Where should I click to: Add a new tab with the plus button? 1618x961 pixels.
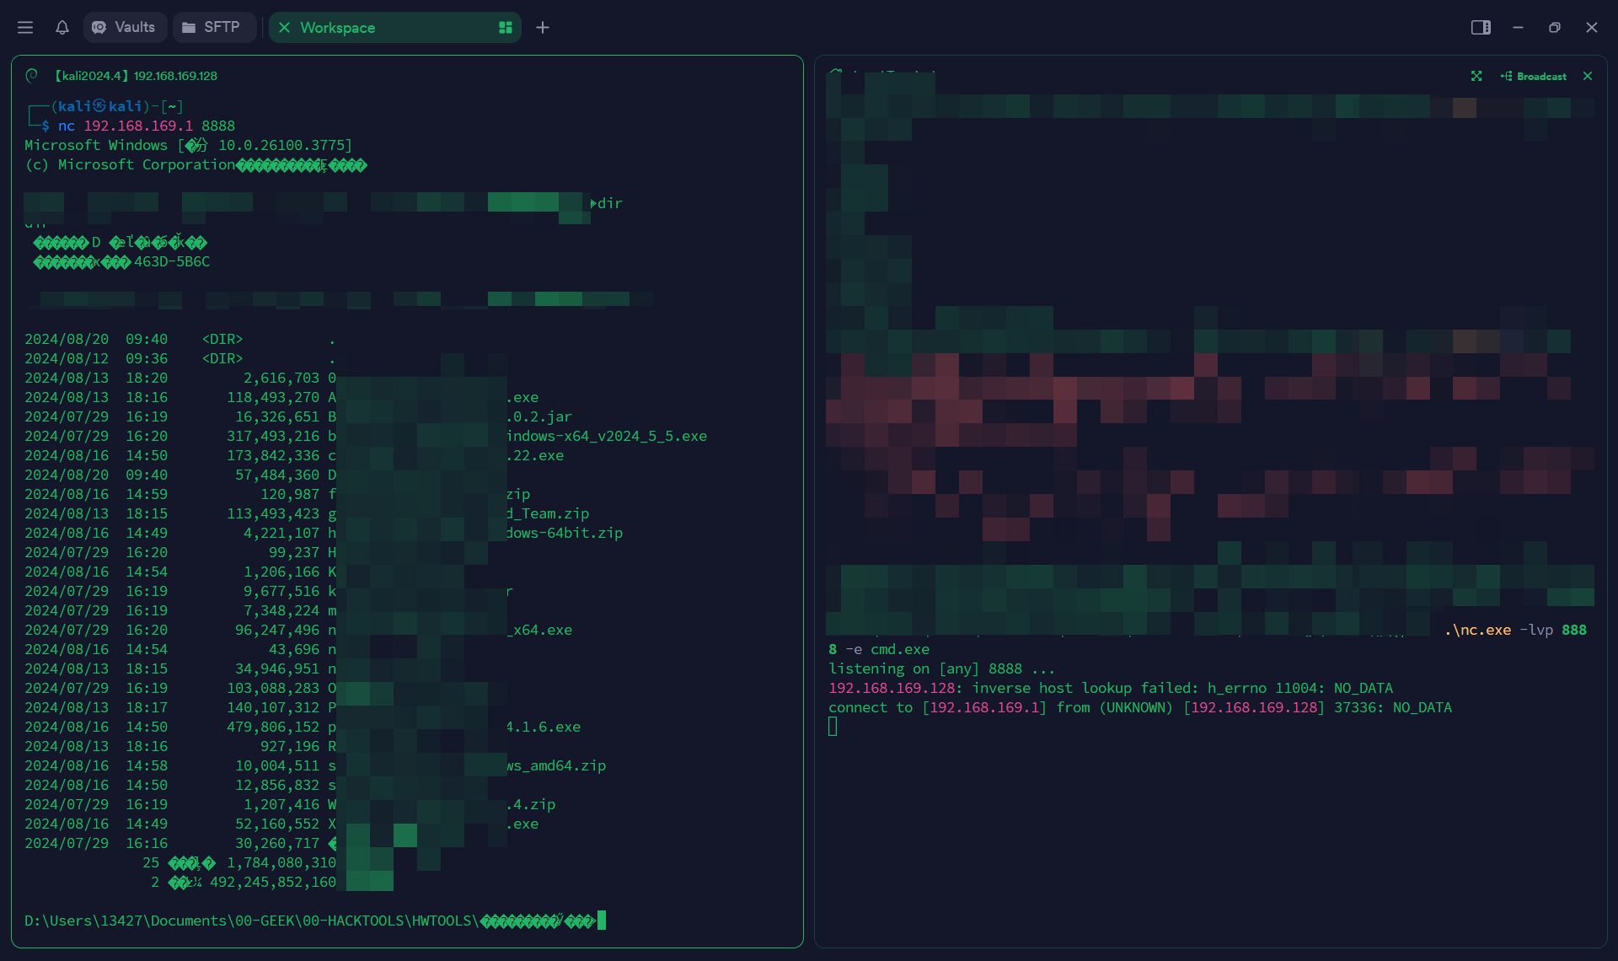[543, 28]
